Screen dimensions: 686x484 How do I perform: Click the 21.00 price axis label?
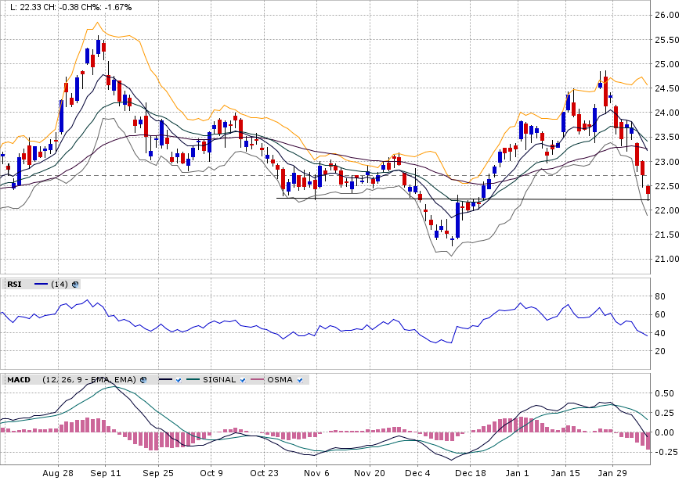coord(666,259)
